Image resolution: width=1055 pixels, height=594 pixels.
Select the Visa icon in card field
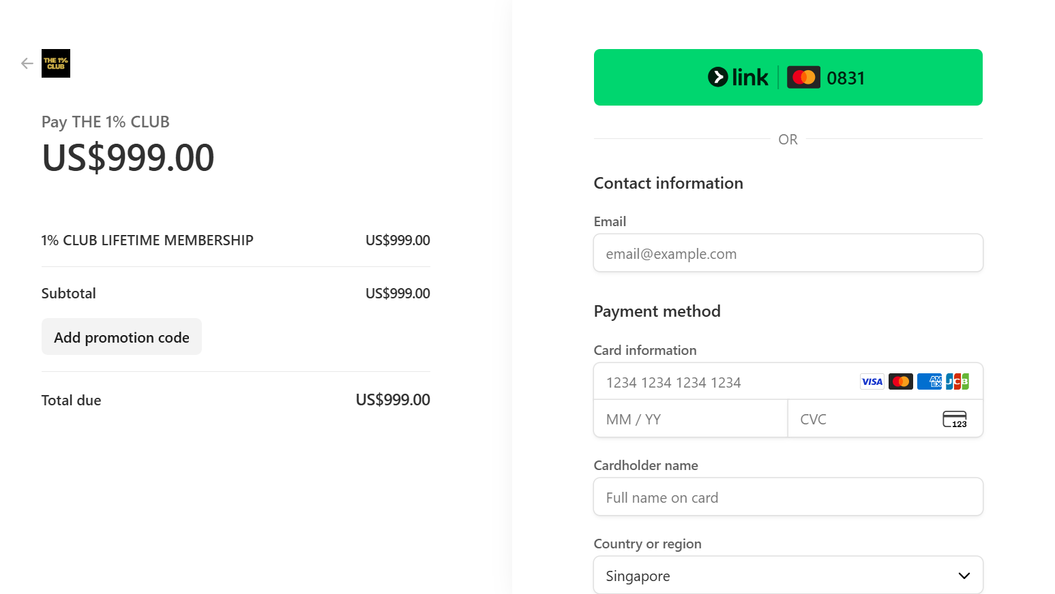[872, 381]
